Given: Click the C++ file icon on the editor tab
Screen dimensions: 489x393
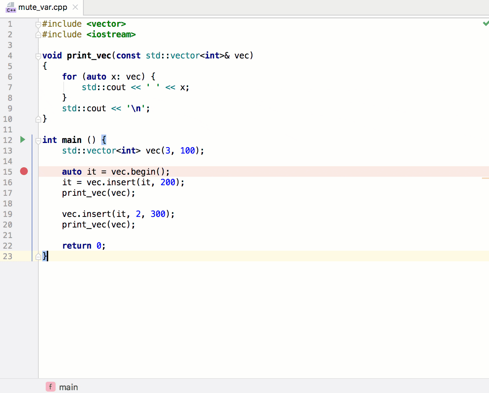Looking at the screenshot, I should point(11,7).
